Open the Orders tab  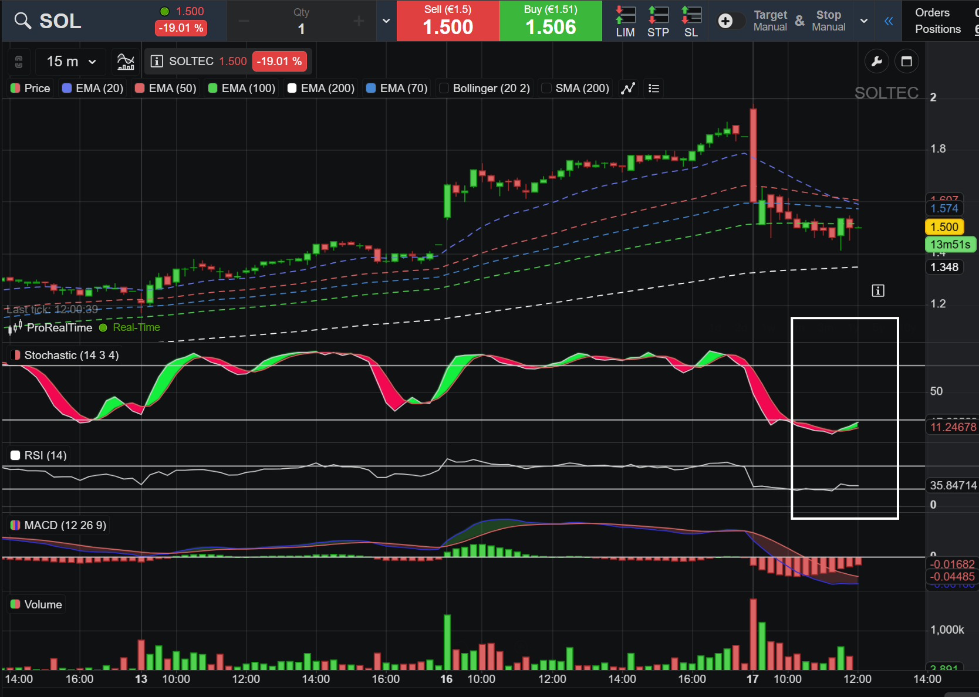click(x=932, y=12)
